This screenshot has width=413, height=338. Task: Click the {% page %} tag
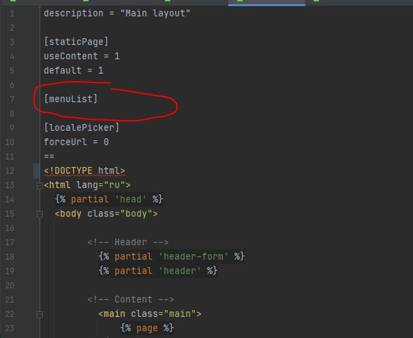pyautogui.click(x=147, y=328)
